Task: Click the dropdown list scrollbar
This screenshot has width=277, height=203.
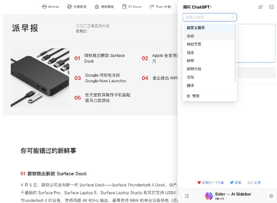Action: coord(235,53)
